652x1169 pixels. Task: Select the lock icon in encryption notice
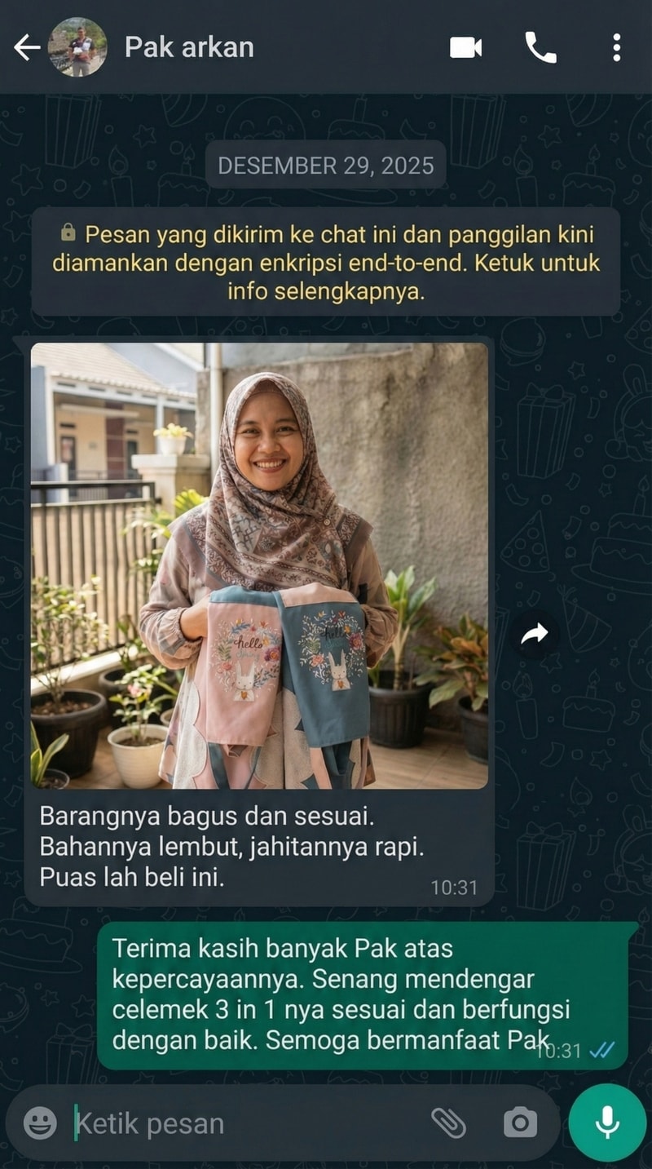[x=68, y=233]
